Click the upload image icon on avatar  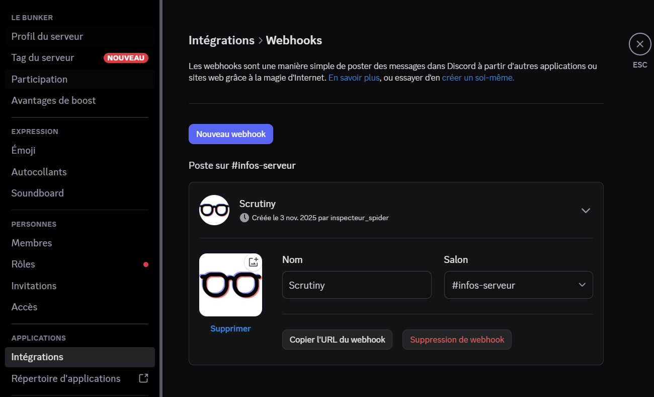tap(253, 262)
